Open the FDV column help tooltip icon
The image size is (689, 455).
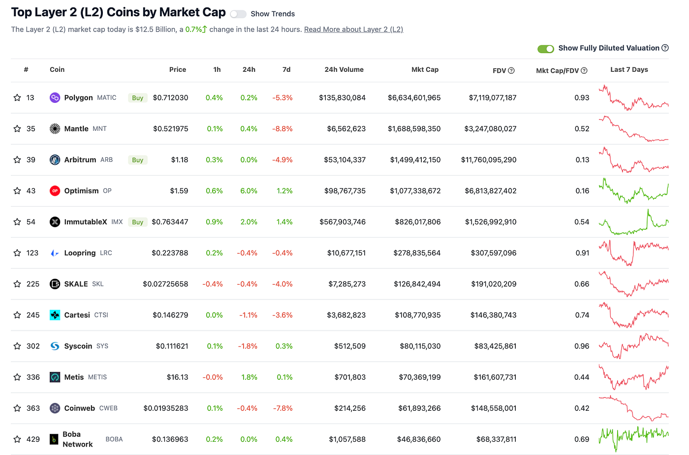pos(511,70)
